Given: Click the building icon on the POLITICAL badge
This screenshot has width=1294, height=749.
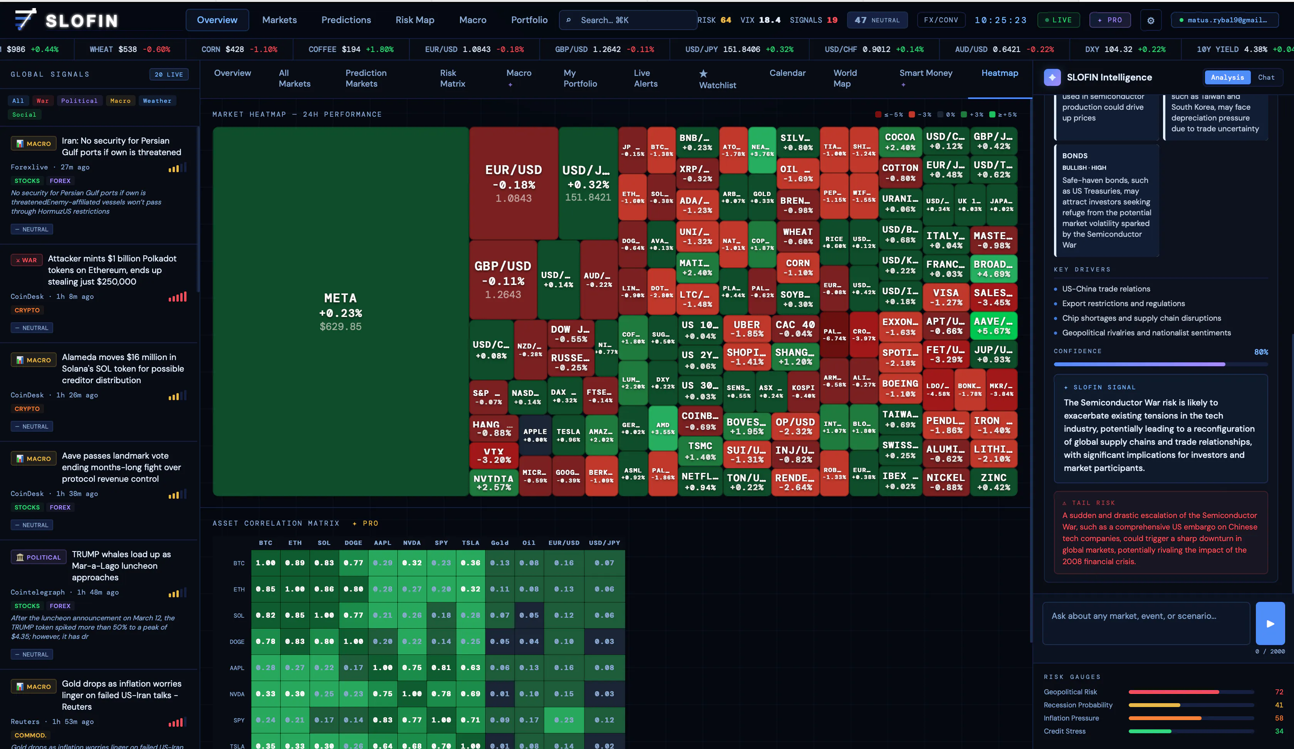Looking at the screenshot, I should pos(20,557).
